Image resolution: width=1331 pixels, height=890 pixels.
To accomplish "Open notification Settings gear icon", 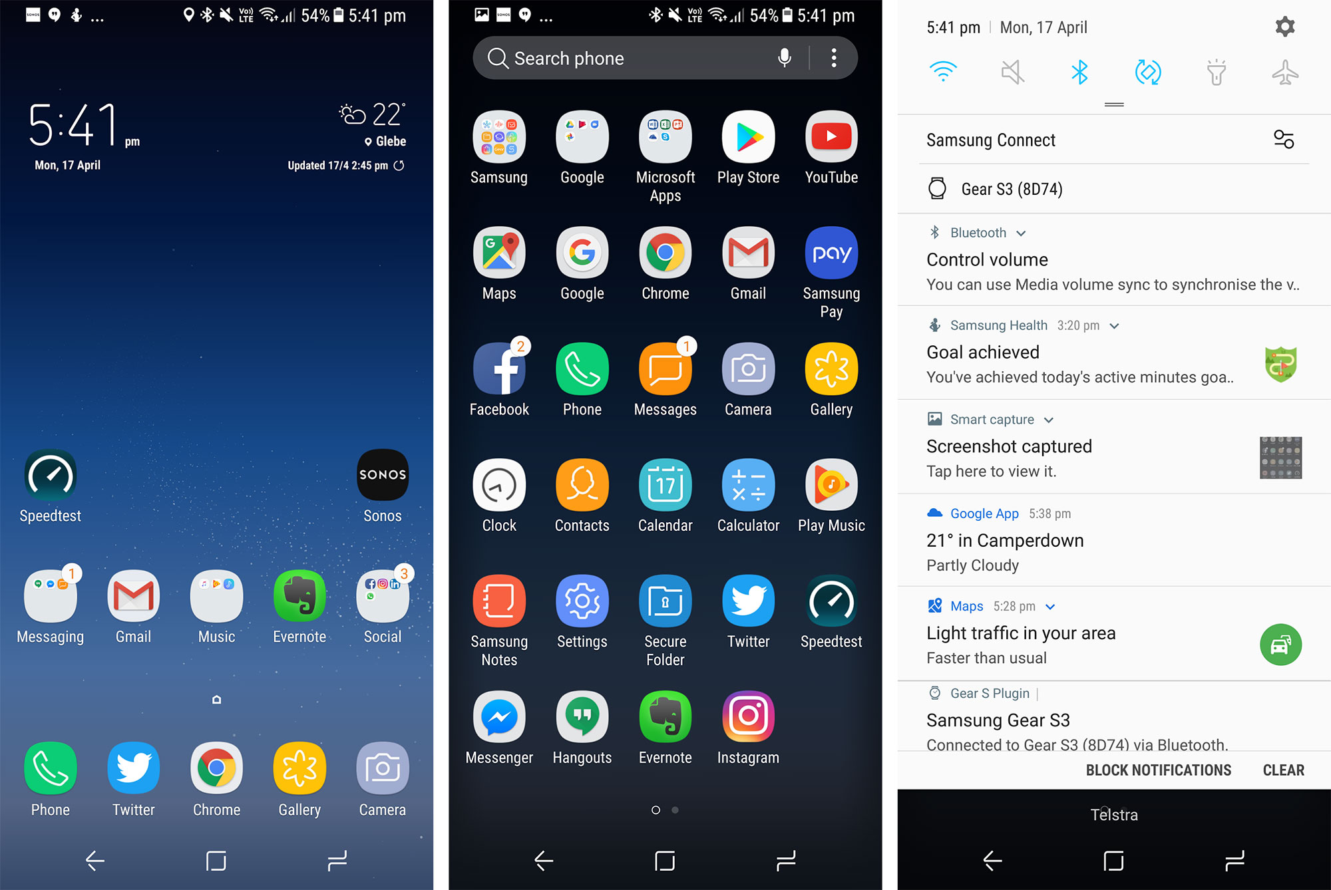I will point(1284,27).
